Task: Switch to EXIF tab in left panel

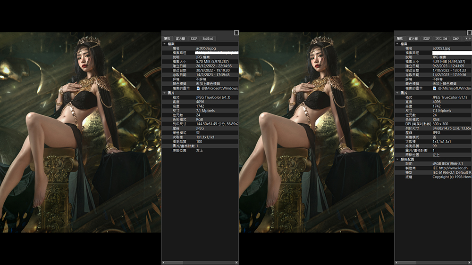Action: point(194,39)
